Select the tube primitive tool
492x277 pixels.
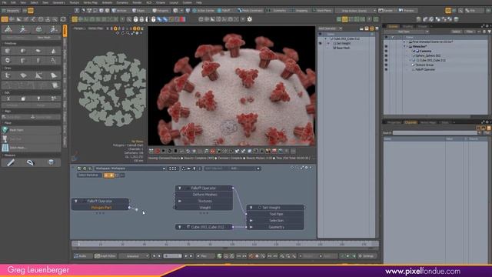(x=23, y=60)
